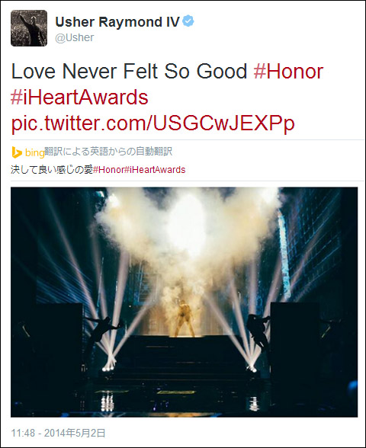This screenshot has height=448, width=366.
Task: Click the left dancer silhouette in photo
Action: [101, 331]
